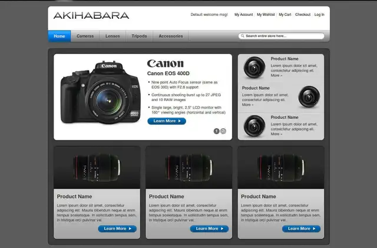Click More link in middle sidebar product
The height and width of the screenshot is (248, 377).
(247, 105)
